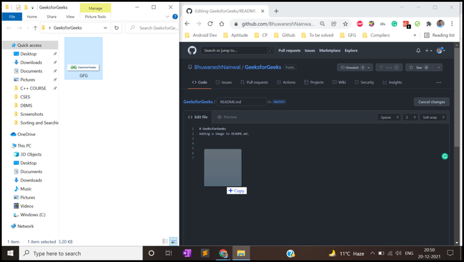Open the View ribbon tab

[70, 17]
